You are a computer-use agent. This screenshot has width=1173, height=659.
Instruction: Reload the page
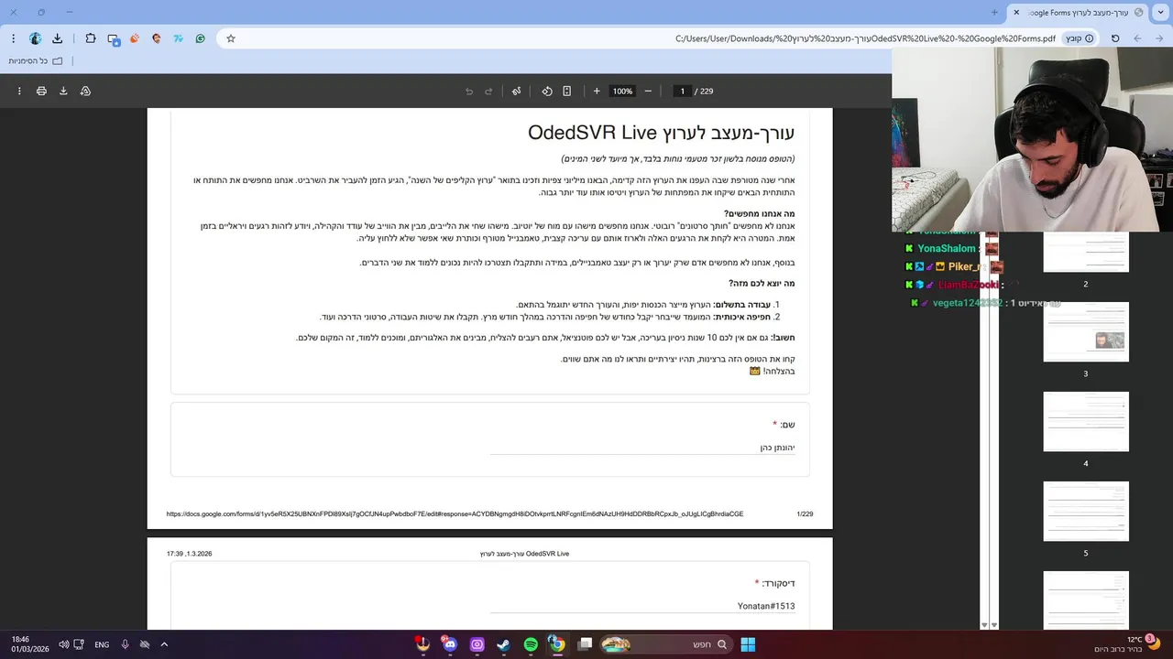[x=1115, y=38]
